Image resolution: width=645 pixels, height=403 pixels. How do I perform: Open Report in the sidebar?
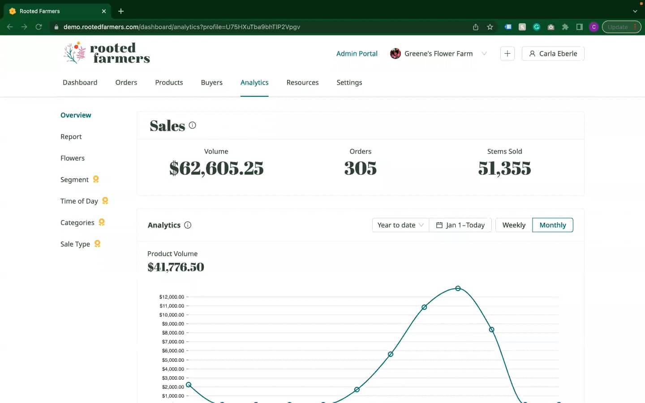[71, 137]
